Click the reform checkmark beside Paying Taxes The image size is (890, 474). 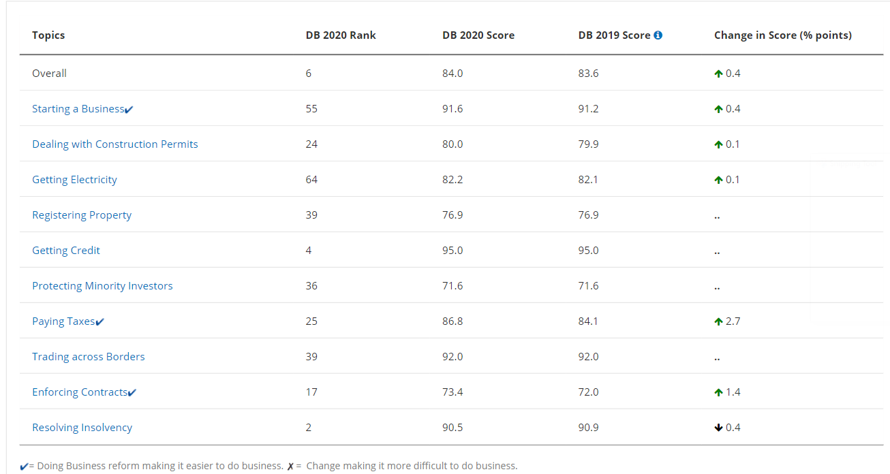pos(100,322)
